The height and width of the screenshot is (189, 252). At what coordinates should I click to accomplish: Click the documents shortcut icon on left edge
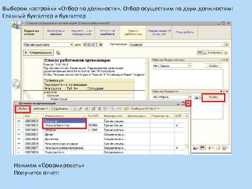pos(16,84)
